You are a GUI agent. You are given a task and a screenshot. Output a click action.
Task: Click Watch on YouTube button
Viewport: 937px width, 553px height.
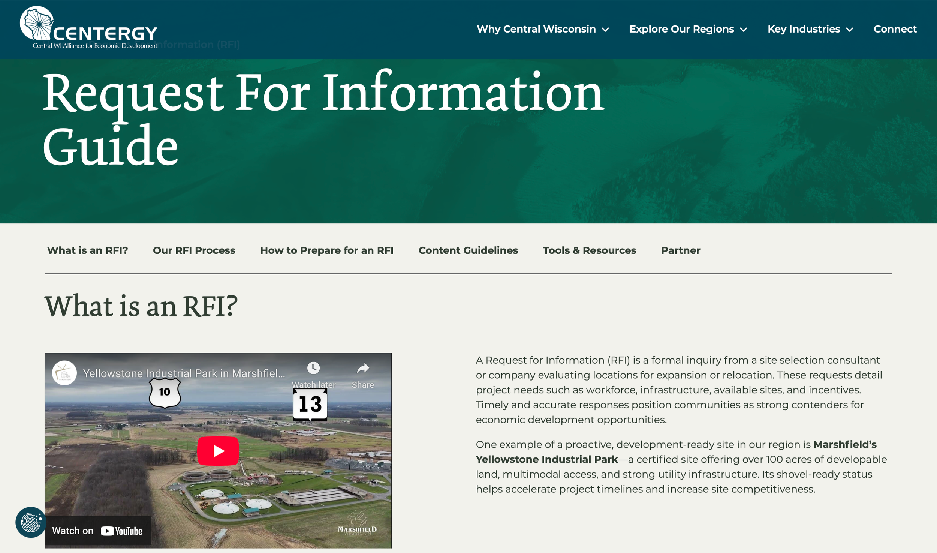pos(97,531)
